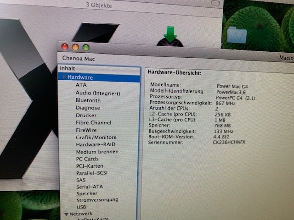The width and height of the screenshot is (294, 220).
Task: Collapse the Netzwerk disclosure triangle
Action: (x=66, y=214)
